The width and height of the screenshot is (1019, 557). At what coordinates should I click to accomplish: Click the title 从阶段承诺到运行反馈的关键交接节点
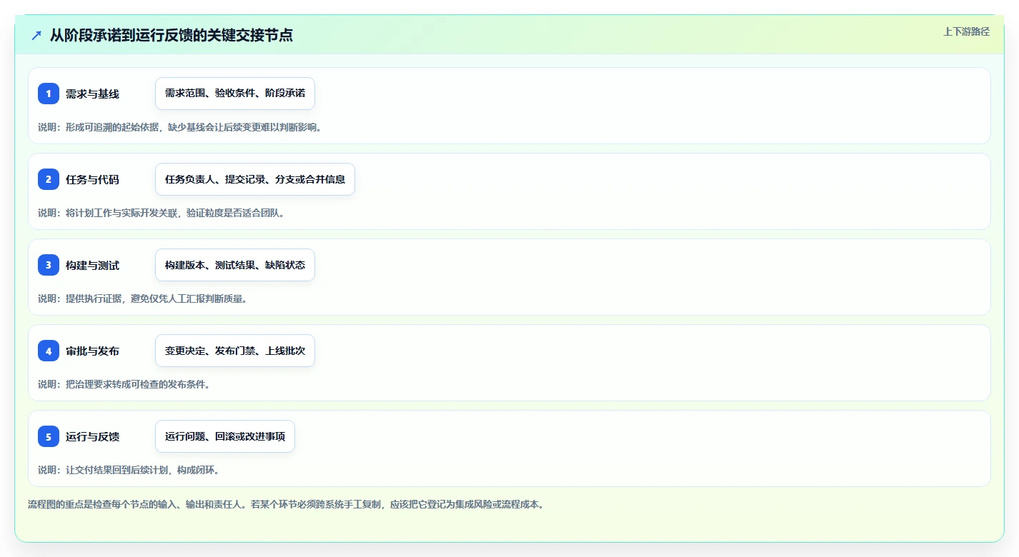click(172, 35)
